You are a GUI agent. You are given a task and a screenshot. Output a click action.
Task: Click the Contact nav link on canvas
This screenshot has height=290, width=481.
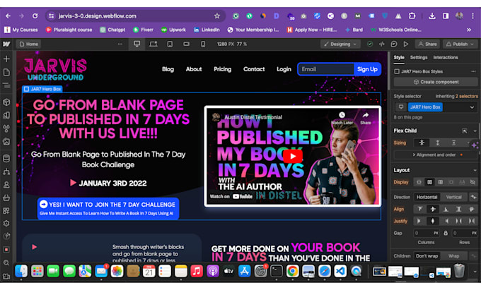click(x=254, y=69)
